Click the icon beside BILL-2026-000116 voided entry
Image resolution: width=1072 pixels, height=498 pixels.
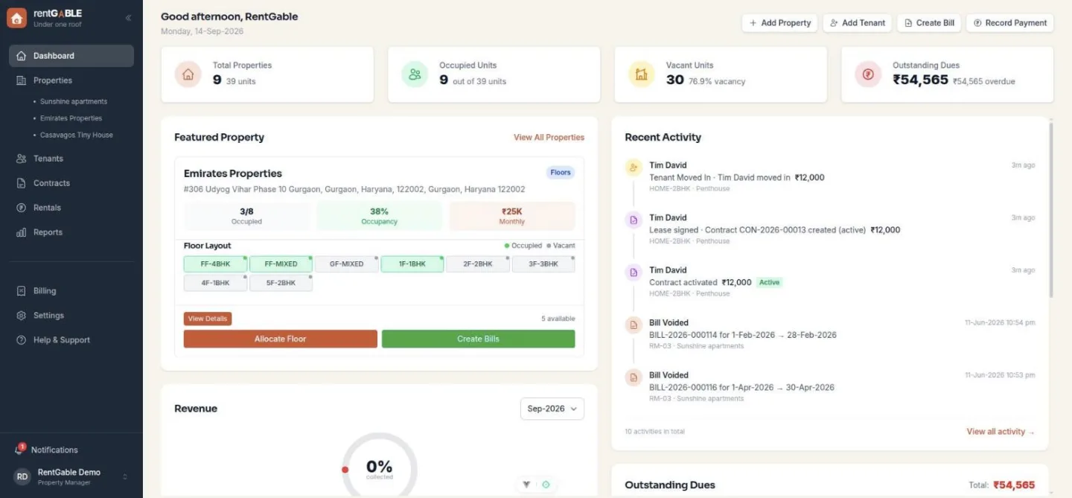click(634, 377)
